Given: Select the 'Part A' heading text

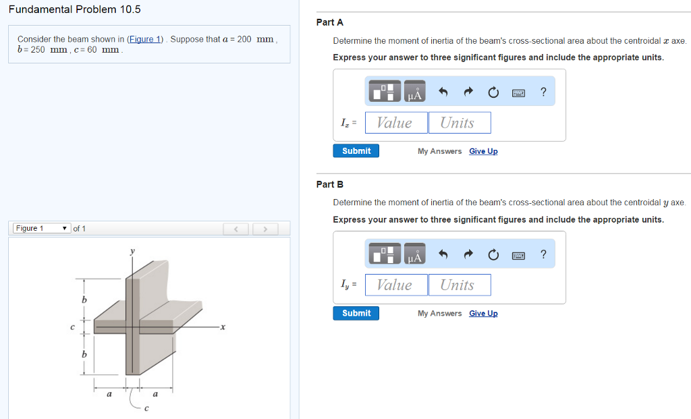Looking at the screenshot, I should (x=329, y=22).
